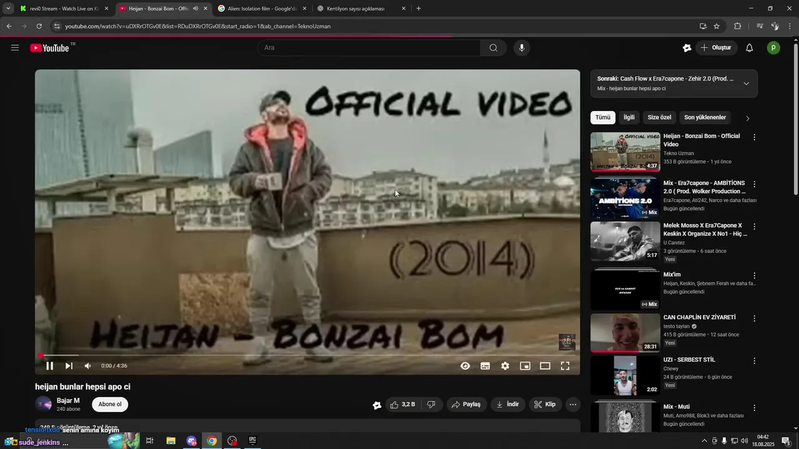
Task: Open AMBITIONS 2.0 mix thumbnail
Action: 625,198
